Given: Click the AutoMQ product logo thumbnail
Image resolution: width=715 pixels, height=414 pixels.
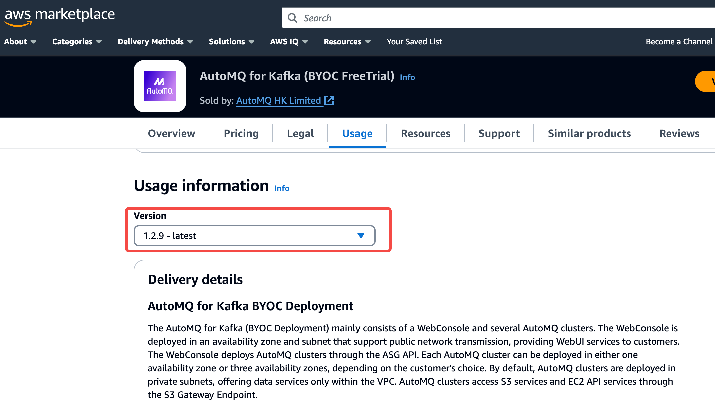Looking at the screenshot, I should [x=160, y=86].
